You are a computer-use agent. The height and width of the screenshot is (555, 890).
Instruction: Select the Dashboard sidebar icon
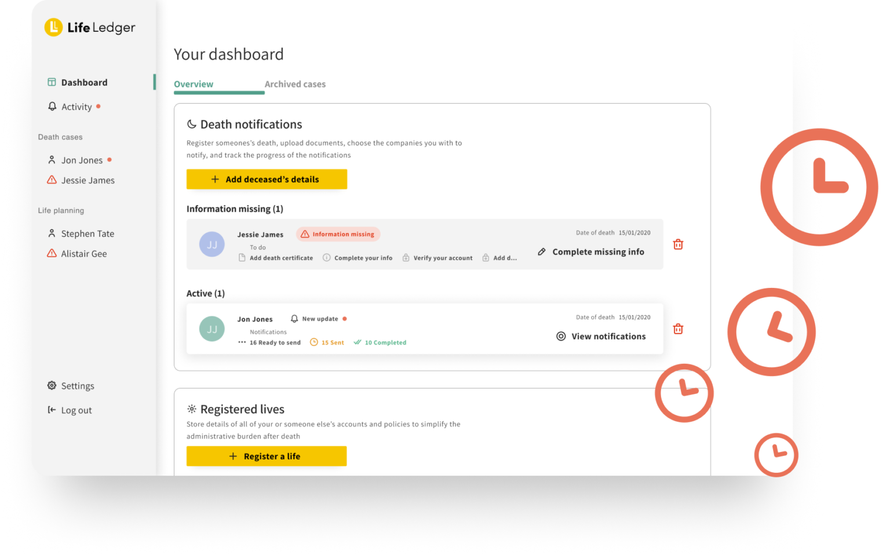coord(52,82)
